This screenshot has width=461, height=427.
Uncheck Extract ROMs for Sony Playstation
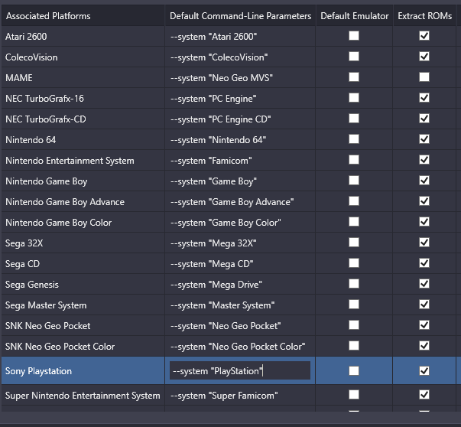click(424, 371)
